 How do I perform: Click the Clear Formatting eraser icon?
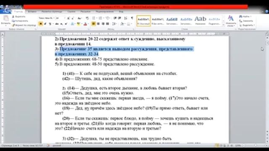(x=87, y=18)
